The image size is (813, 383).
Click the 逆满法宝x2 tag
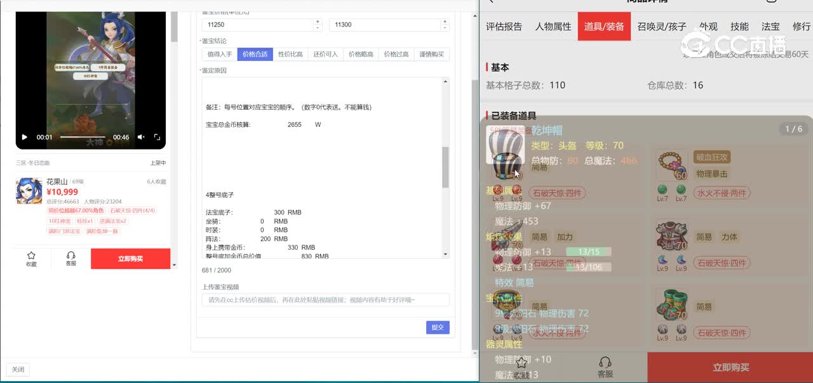112,221
